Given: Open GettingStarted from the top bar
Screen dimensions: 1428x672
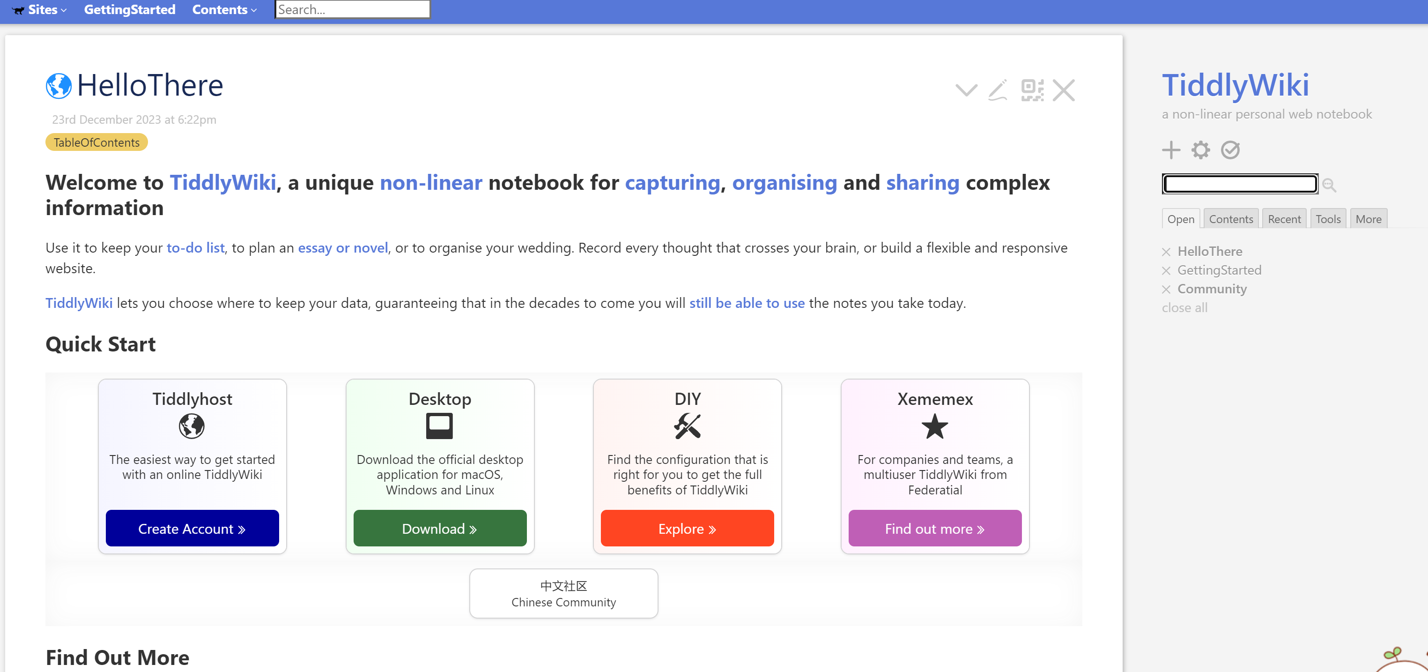Looking at the screenshot, I should coord(130,9).
